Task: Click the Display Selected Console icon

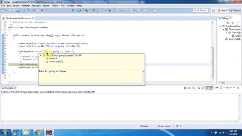Action: tap(221, 88)
